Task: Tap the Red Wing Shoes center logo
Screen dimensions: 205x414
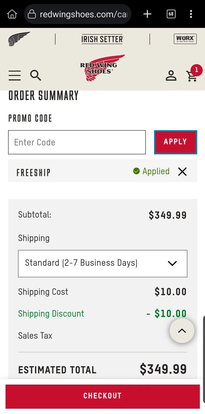Action: coord(102,68)
